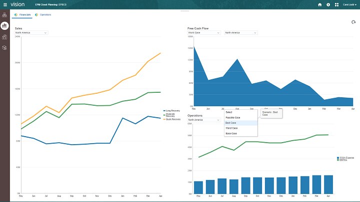Viewport: 360px width, 202px height.
Task: Open Free Cash Flow North America dropdown
Action: (x=240, y=33)
